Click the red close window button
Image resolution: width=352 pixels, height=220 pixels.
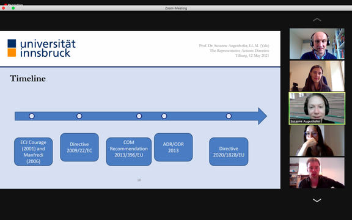click(x=4, y=8)
